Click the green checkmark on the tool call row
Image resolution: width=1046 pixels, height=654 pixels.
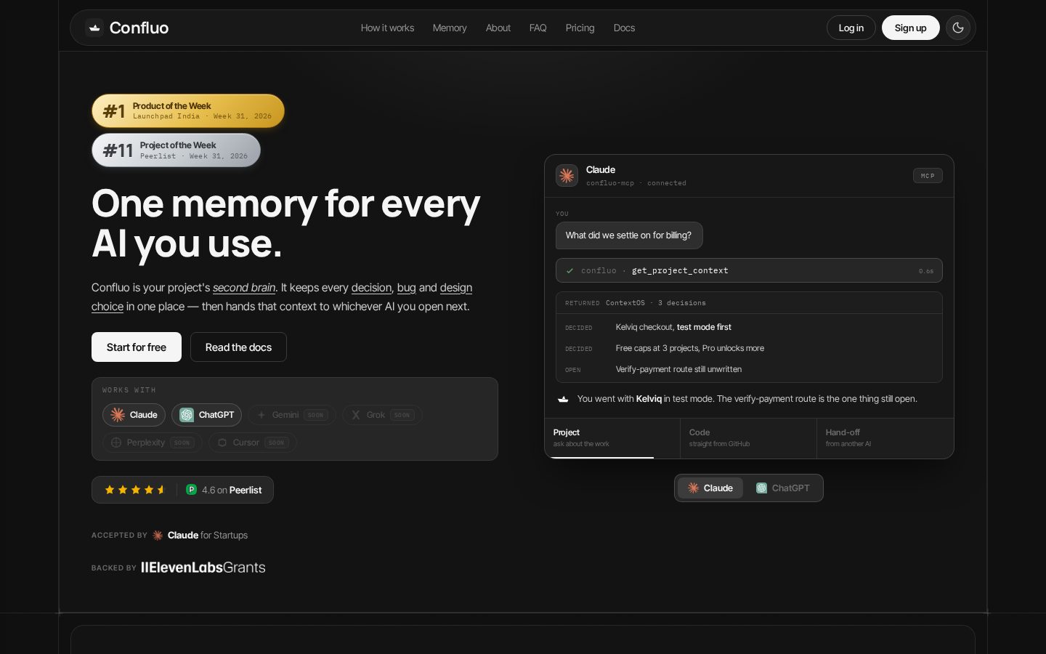569,270
